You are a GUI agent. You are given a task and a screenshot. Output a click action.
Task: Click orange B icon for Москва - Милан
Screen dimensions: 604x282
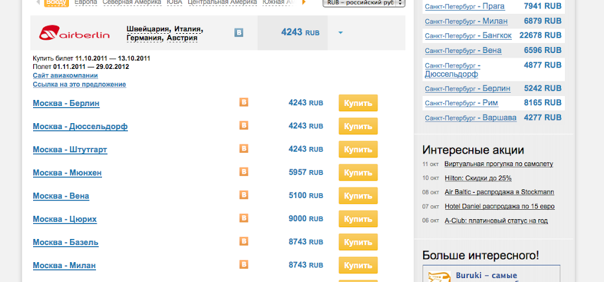[x=244, y=264]
